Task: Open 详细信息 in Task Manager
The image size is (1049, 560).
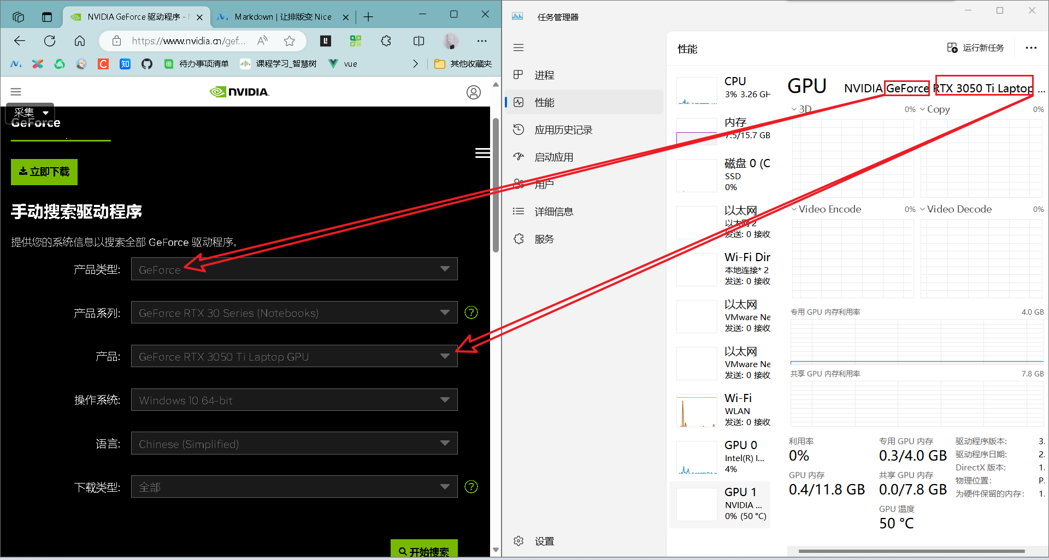Action: (584, 211)
